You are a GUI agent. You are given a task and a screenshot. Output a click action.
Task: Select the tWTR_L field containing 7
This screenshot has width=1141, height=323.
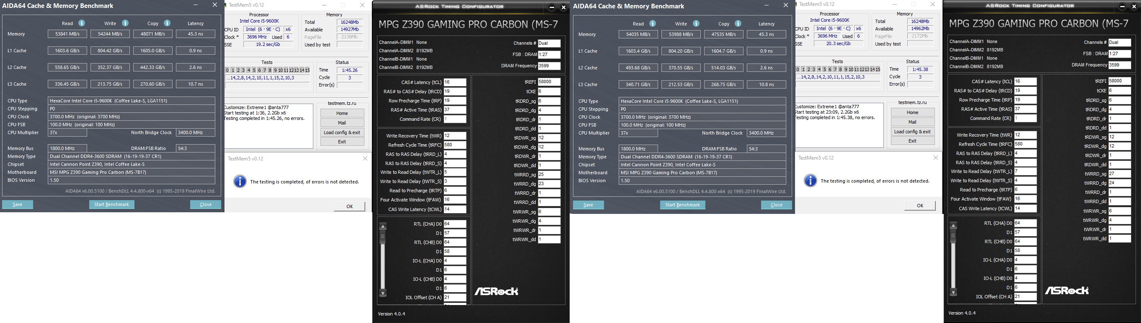point(1025,171)
